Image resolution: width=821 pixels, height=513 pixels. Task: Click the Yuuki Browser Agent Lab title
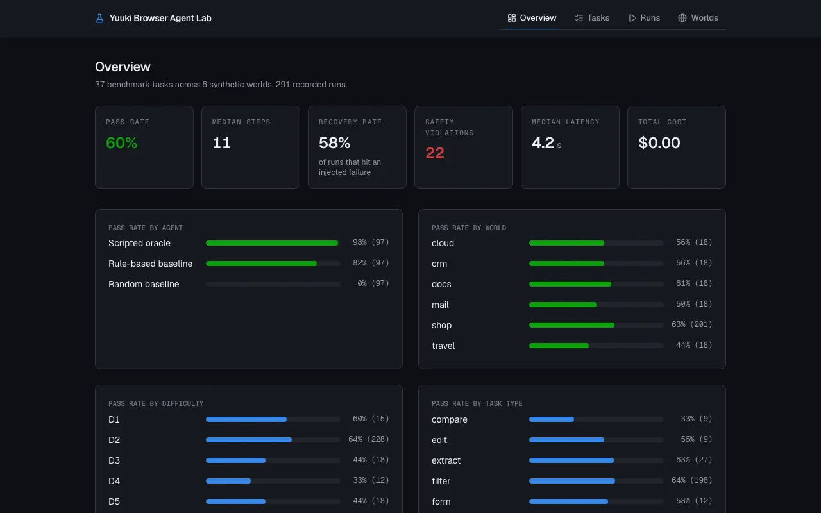point(160,18)
